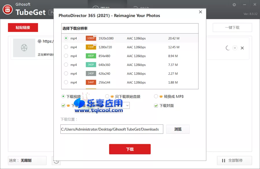Click the 粘贴链接 button

pyautogui.click(x=23, y=27)
